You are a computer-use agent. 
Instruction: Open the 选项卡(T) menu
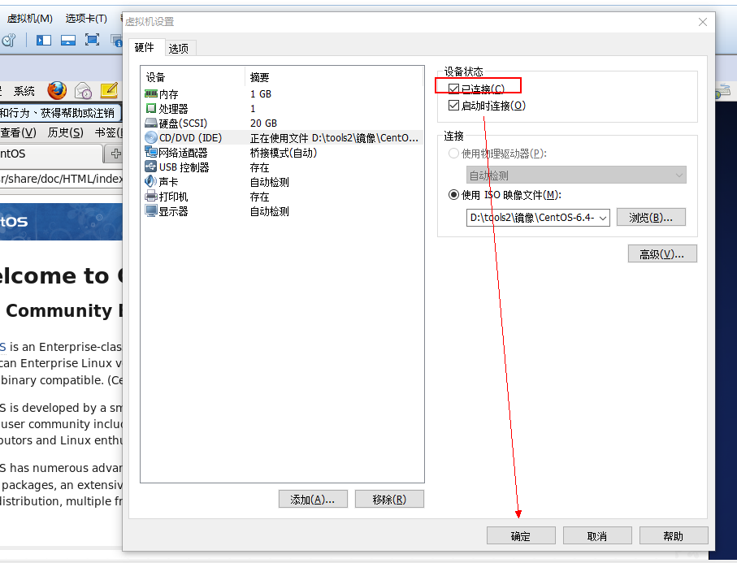pos(86,19)
